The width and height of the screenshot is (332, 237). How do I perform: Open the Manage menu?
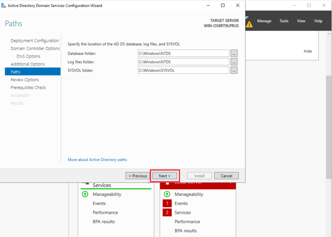[264, 21]
